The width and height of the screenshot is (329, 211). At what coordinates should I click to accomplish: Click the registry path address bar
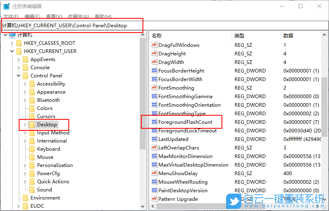click(163, 25)
